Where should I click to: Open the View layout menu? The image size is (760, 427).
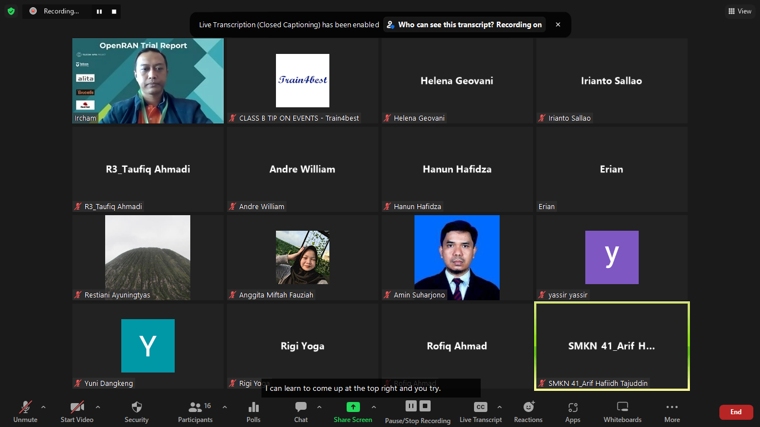click(x=740, y=11)
